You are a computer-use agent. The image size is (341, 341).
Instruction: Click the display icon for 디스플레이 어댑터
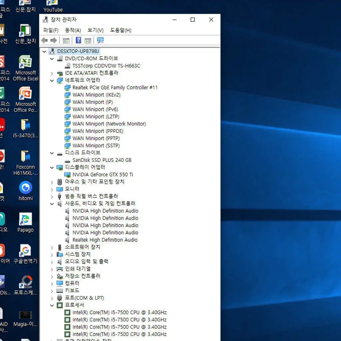click(60, 168)
